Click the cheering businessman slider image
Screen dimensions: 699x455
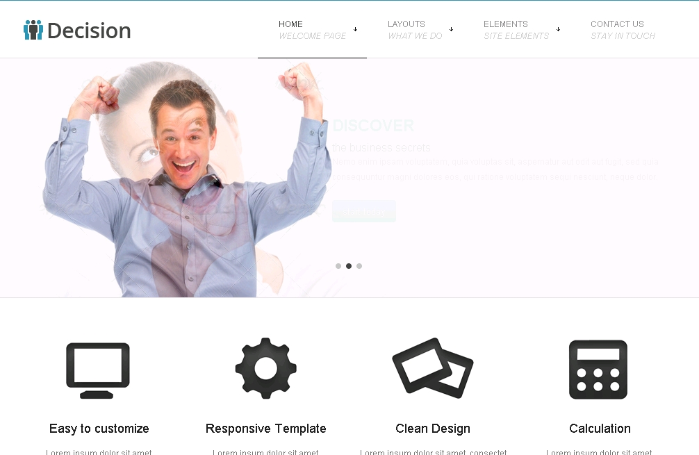(x=184, y=181)
